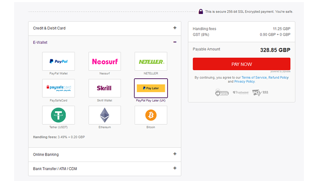The width and height of the screenshot is (318, 181).
Task: Select the PayPal Wallet payment icon
Action: 59,61
